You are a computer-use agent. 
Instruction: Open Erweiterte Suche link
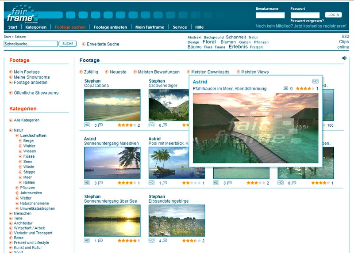click(x=103, y=44)
